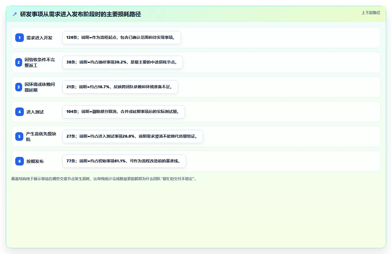Click step badge number 4
The width and height of the screenshot is (392, 254).
click(x=20, y=112)
